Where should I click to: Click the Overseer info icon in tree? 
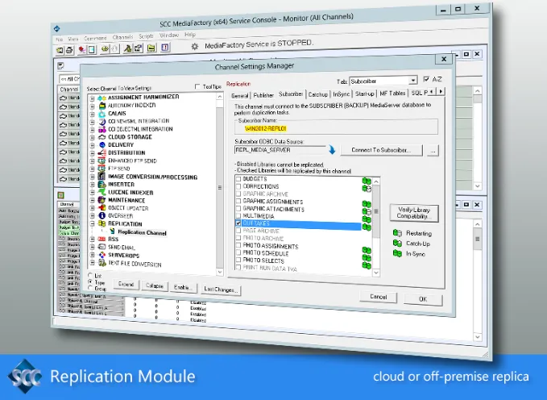[x=102, y=216]
